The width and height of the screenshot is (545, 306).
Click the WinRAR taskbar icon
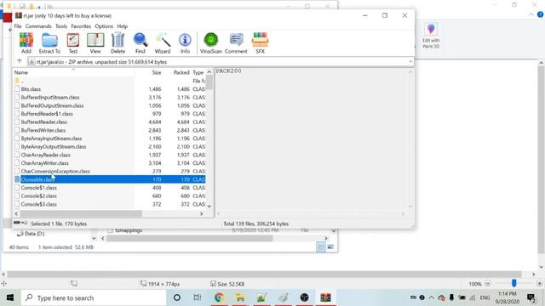325,297
